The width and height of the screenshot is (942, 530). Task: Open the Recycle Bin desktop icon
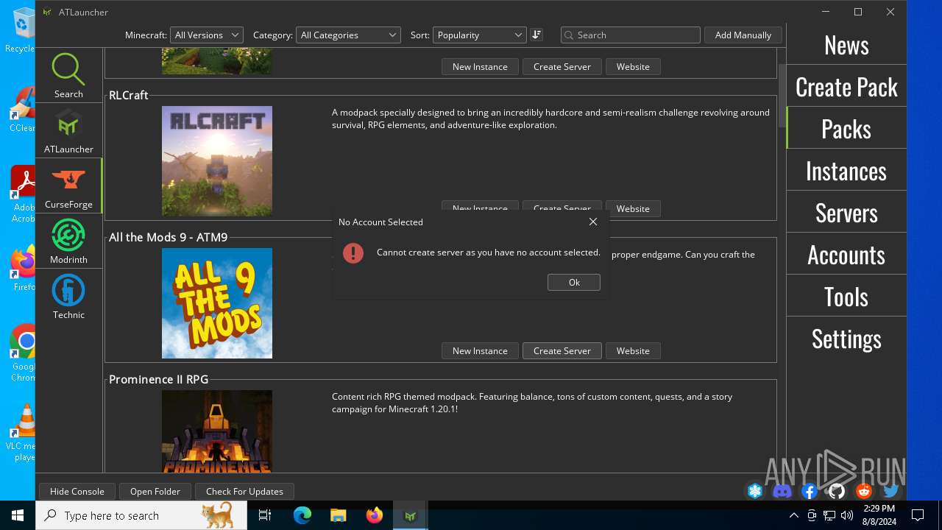click(x=22, y=30)
